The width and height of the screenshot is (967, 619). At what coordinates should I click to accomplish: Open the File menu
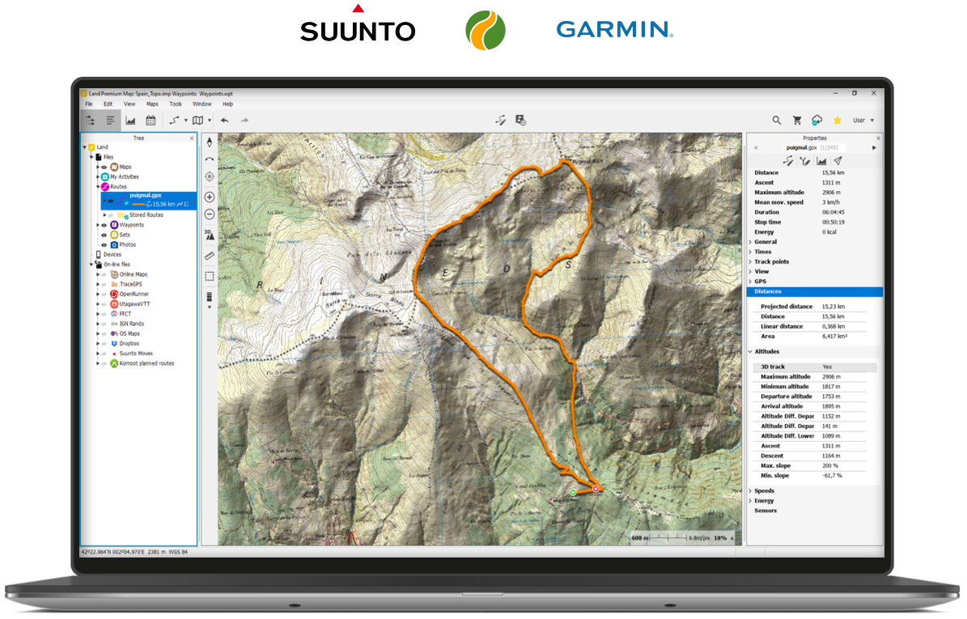[89, 104]
